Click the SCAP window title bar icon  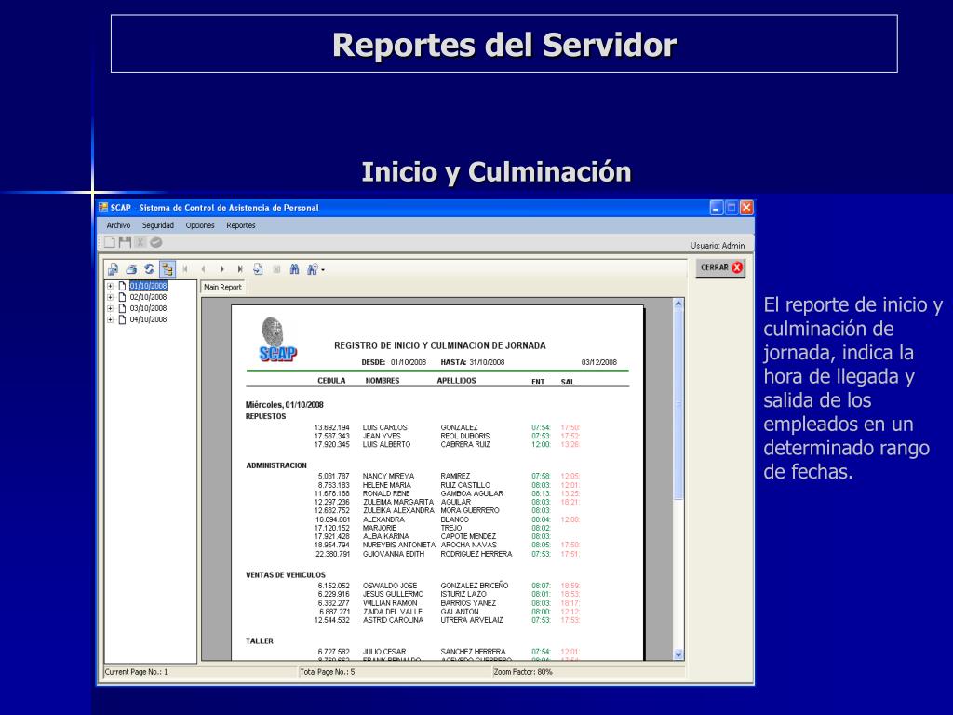[103, 208]
